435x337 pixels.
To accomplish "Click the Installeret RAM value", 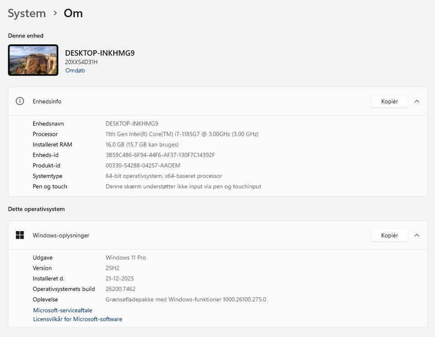I will (x=142, y=144).
